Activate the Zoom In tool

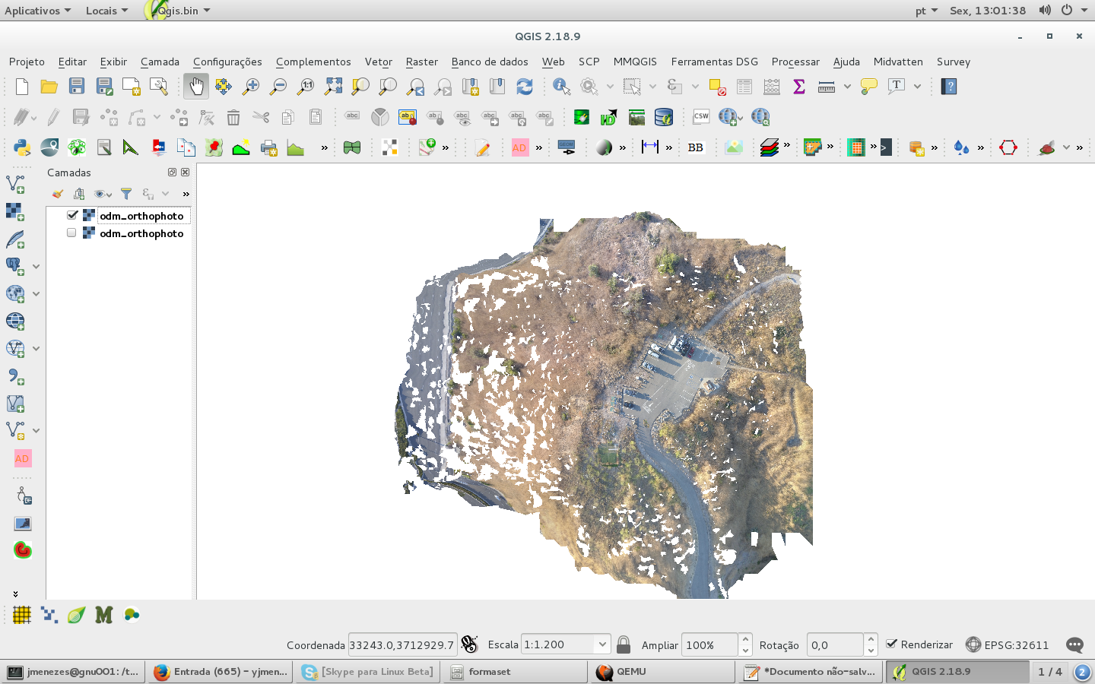click(250, 86)
